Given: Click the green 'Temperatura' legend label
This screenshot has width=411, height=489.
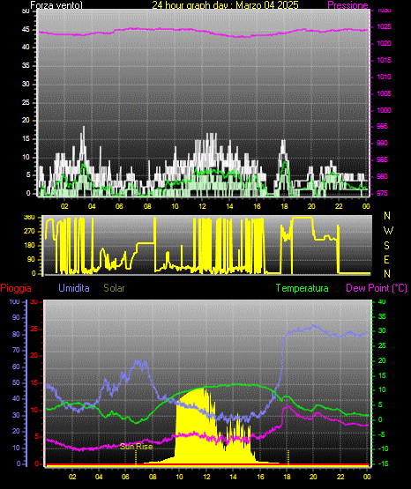Looking at the screenshot, I should pyautogui.click(x=303, y=288).
